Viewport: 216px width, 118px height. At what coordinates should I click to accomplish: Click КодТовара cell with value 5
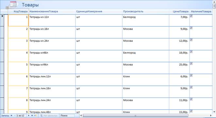[x=18, y=68]
